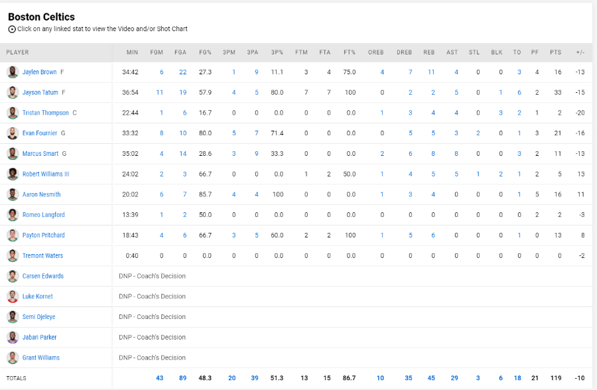The image size is (597, 390).
Task: Open Payton Pritchard's player page
Action: tap(43, 235)
